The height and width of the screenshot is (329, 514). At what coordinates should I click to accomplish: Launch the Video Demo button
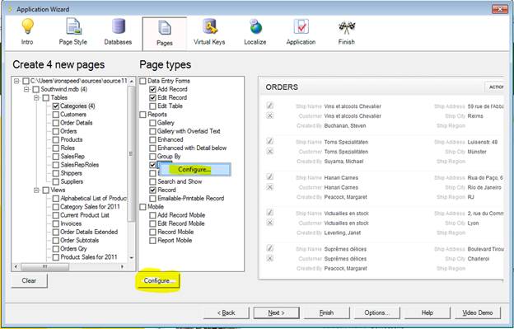[478, 313]
